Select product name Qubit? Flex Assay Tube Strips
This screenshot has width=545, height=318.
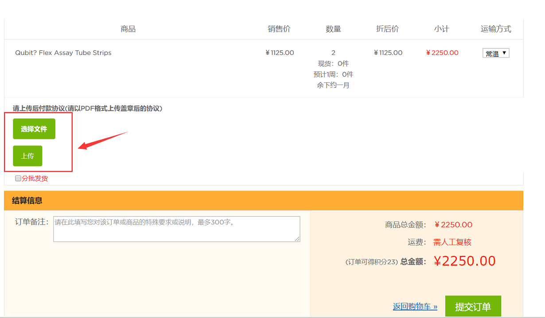[63, 53]
